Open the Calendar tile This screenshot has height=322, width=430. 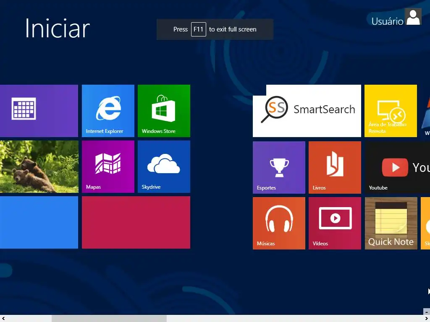(x=39, y=111)
